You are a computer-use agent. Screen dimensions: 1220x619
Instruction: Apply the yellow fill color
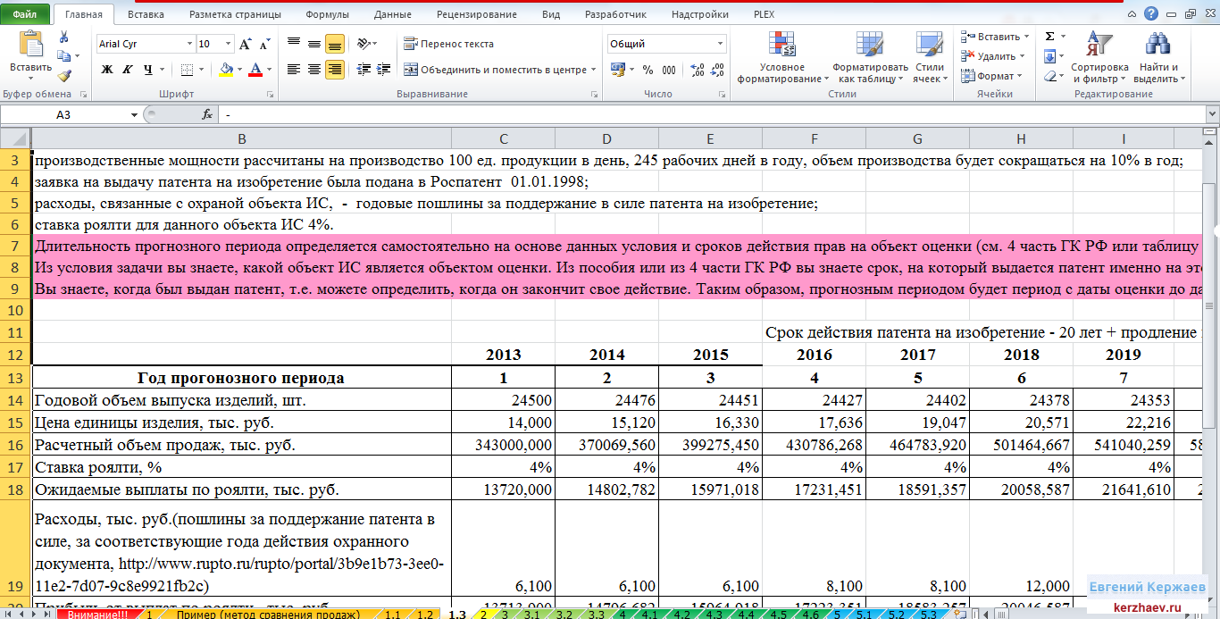(x=226, y=70)
